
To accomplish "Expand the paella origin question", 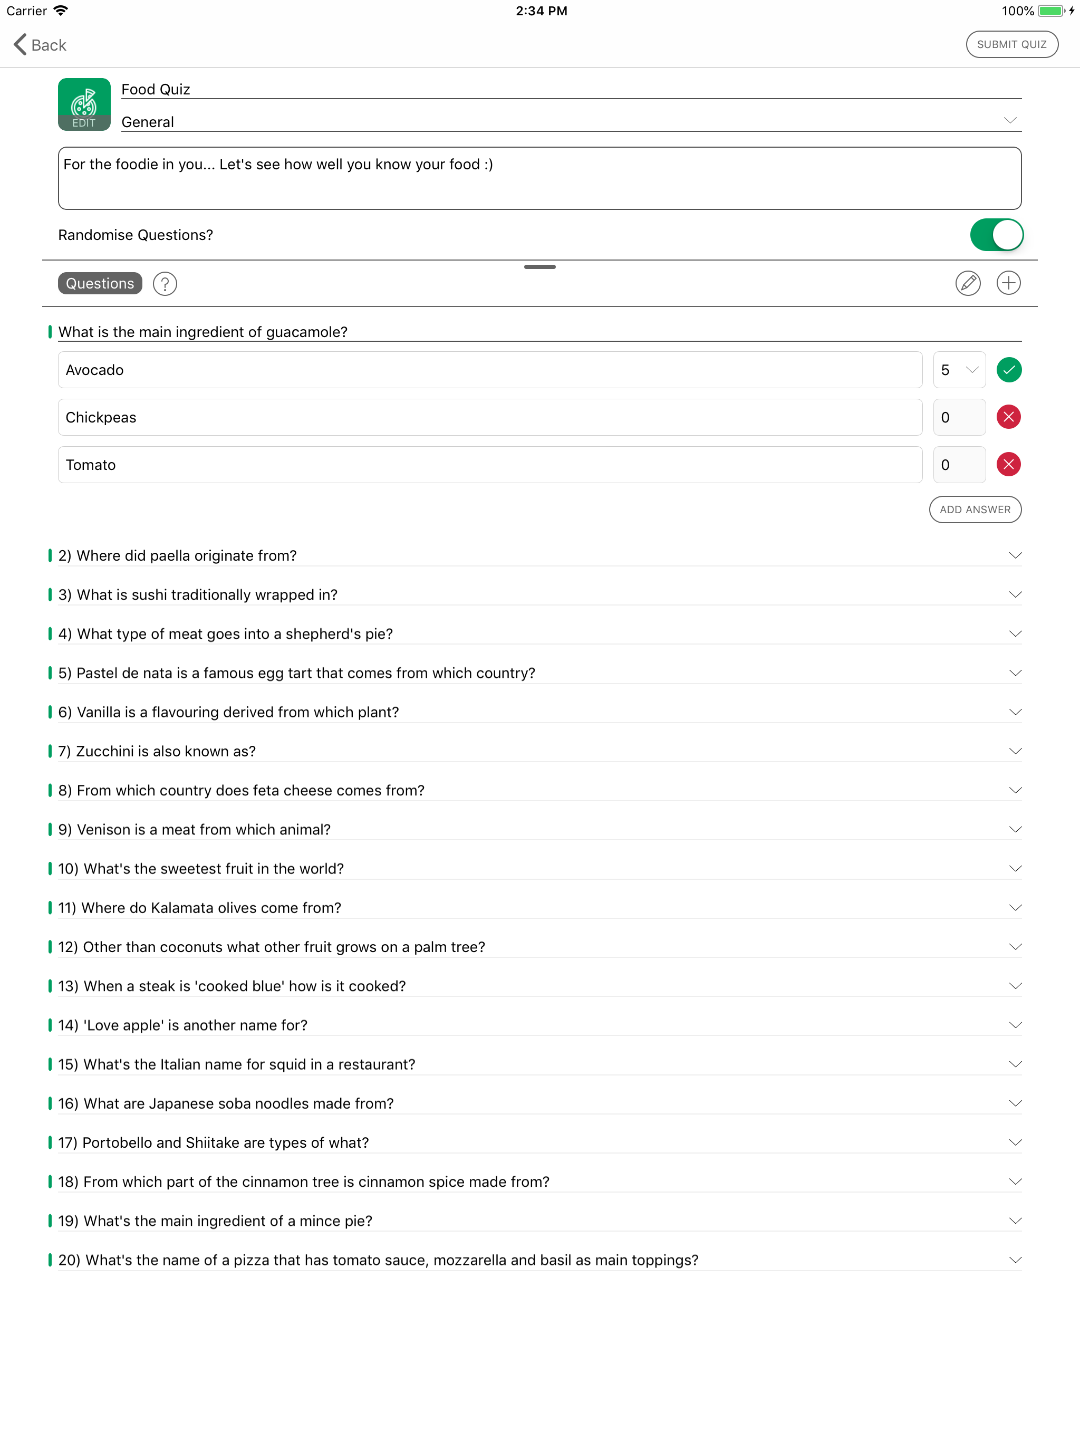I will [1014, 556].
